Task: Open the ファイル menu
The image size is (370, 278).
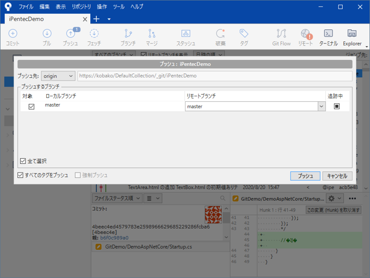Action: [x=26, y=7]
